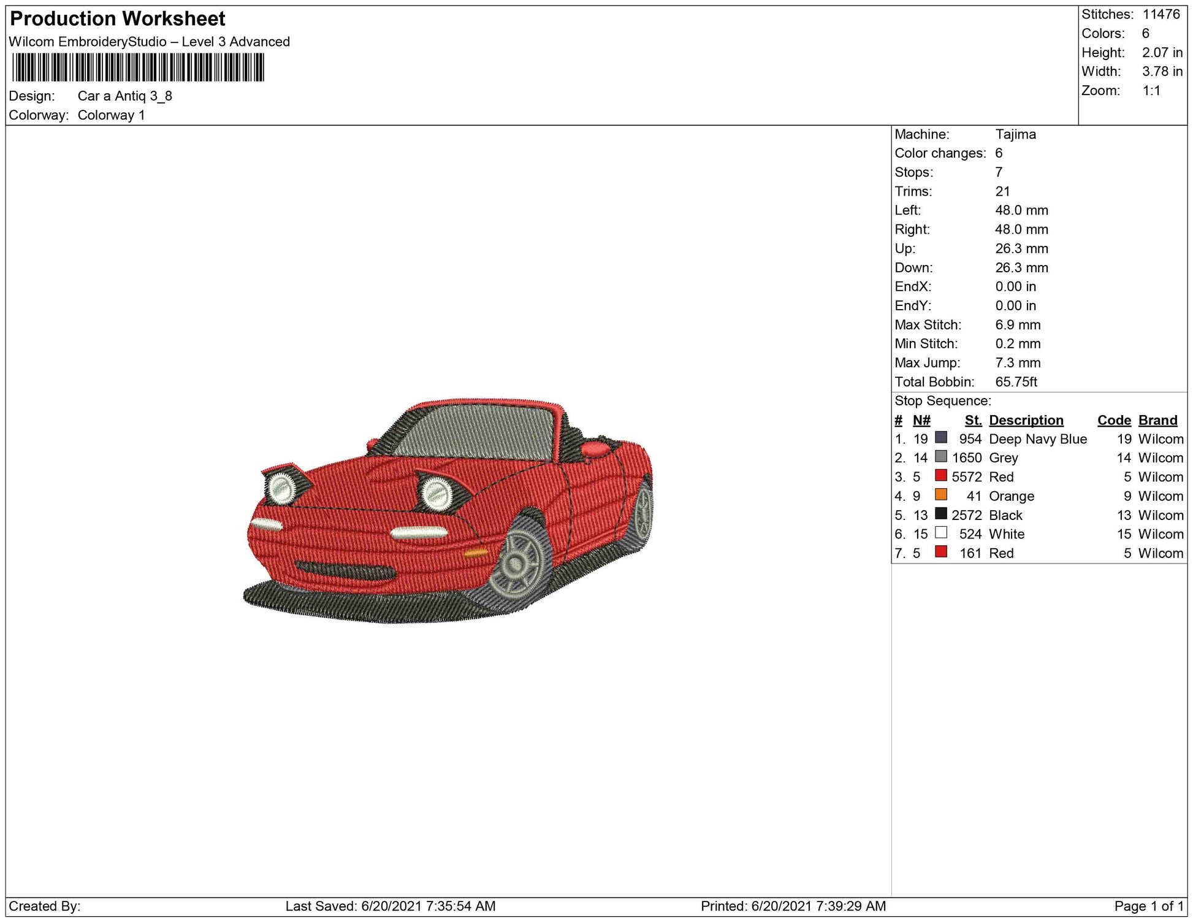Click the White thread color swatch
Image resolution: width=1193 pixels, height=918 pixels.
[x=940, y=533]
